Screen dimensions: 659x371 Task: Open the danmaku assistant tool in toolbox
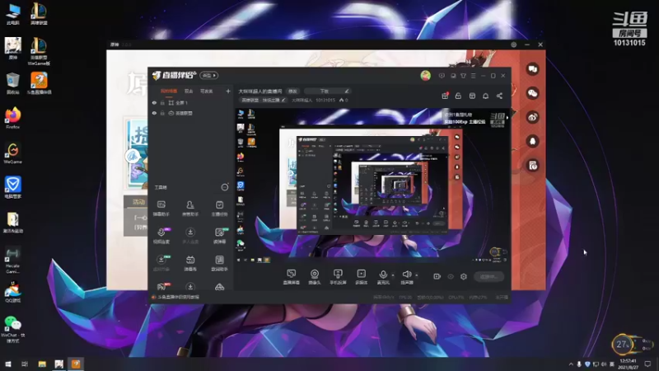pyautogui.click(x=161, y=209)
